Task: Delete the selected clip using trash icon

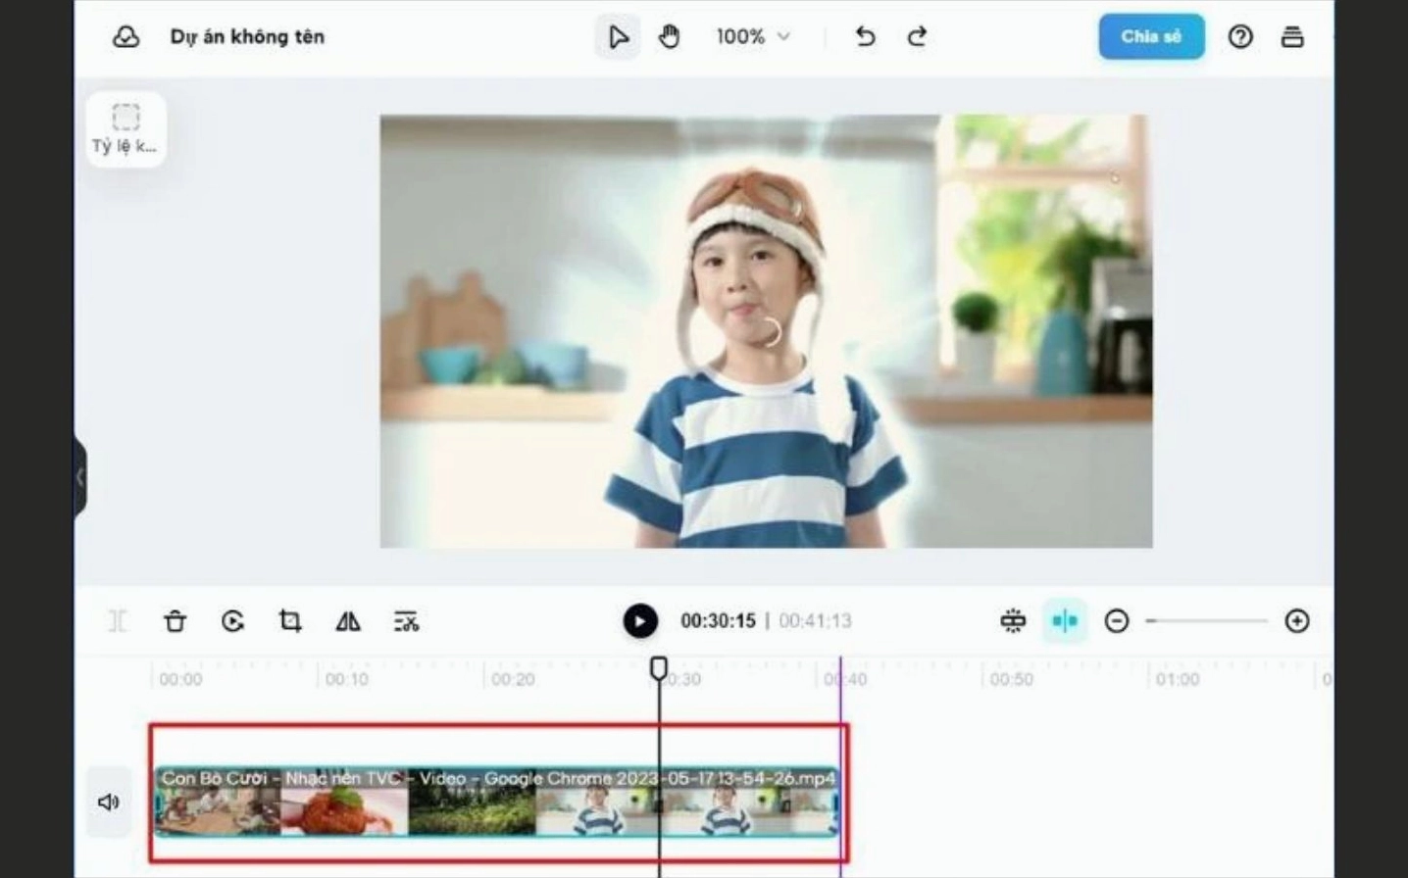Action: [176, 621]
